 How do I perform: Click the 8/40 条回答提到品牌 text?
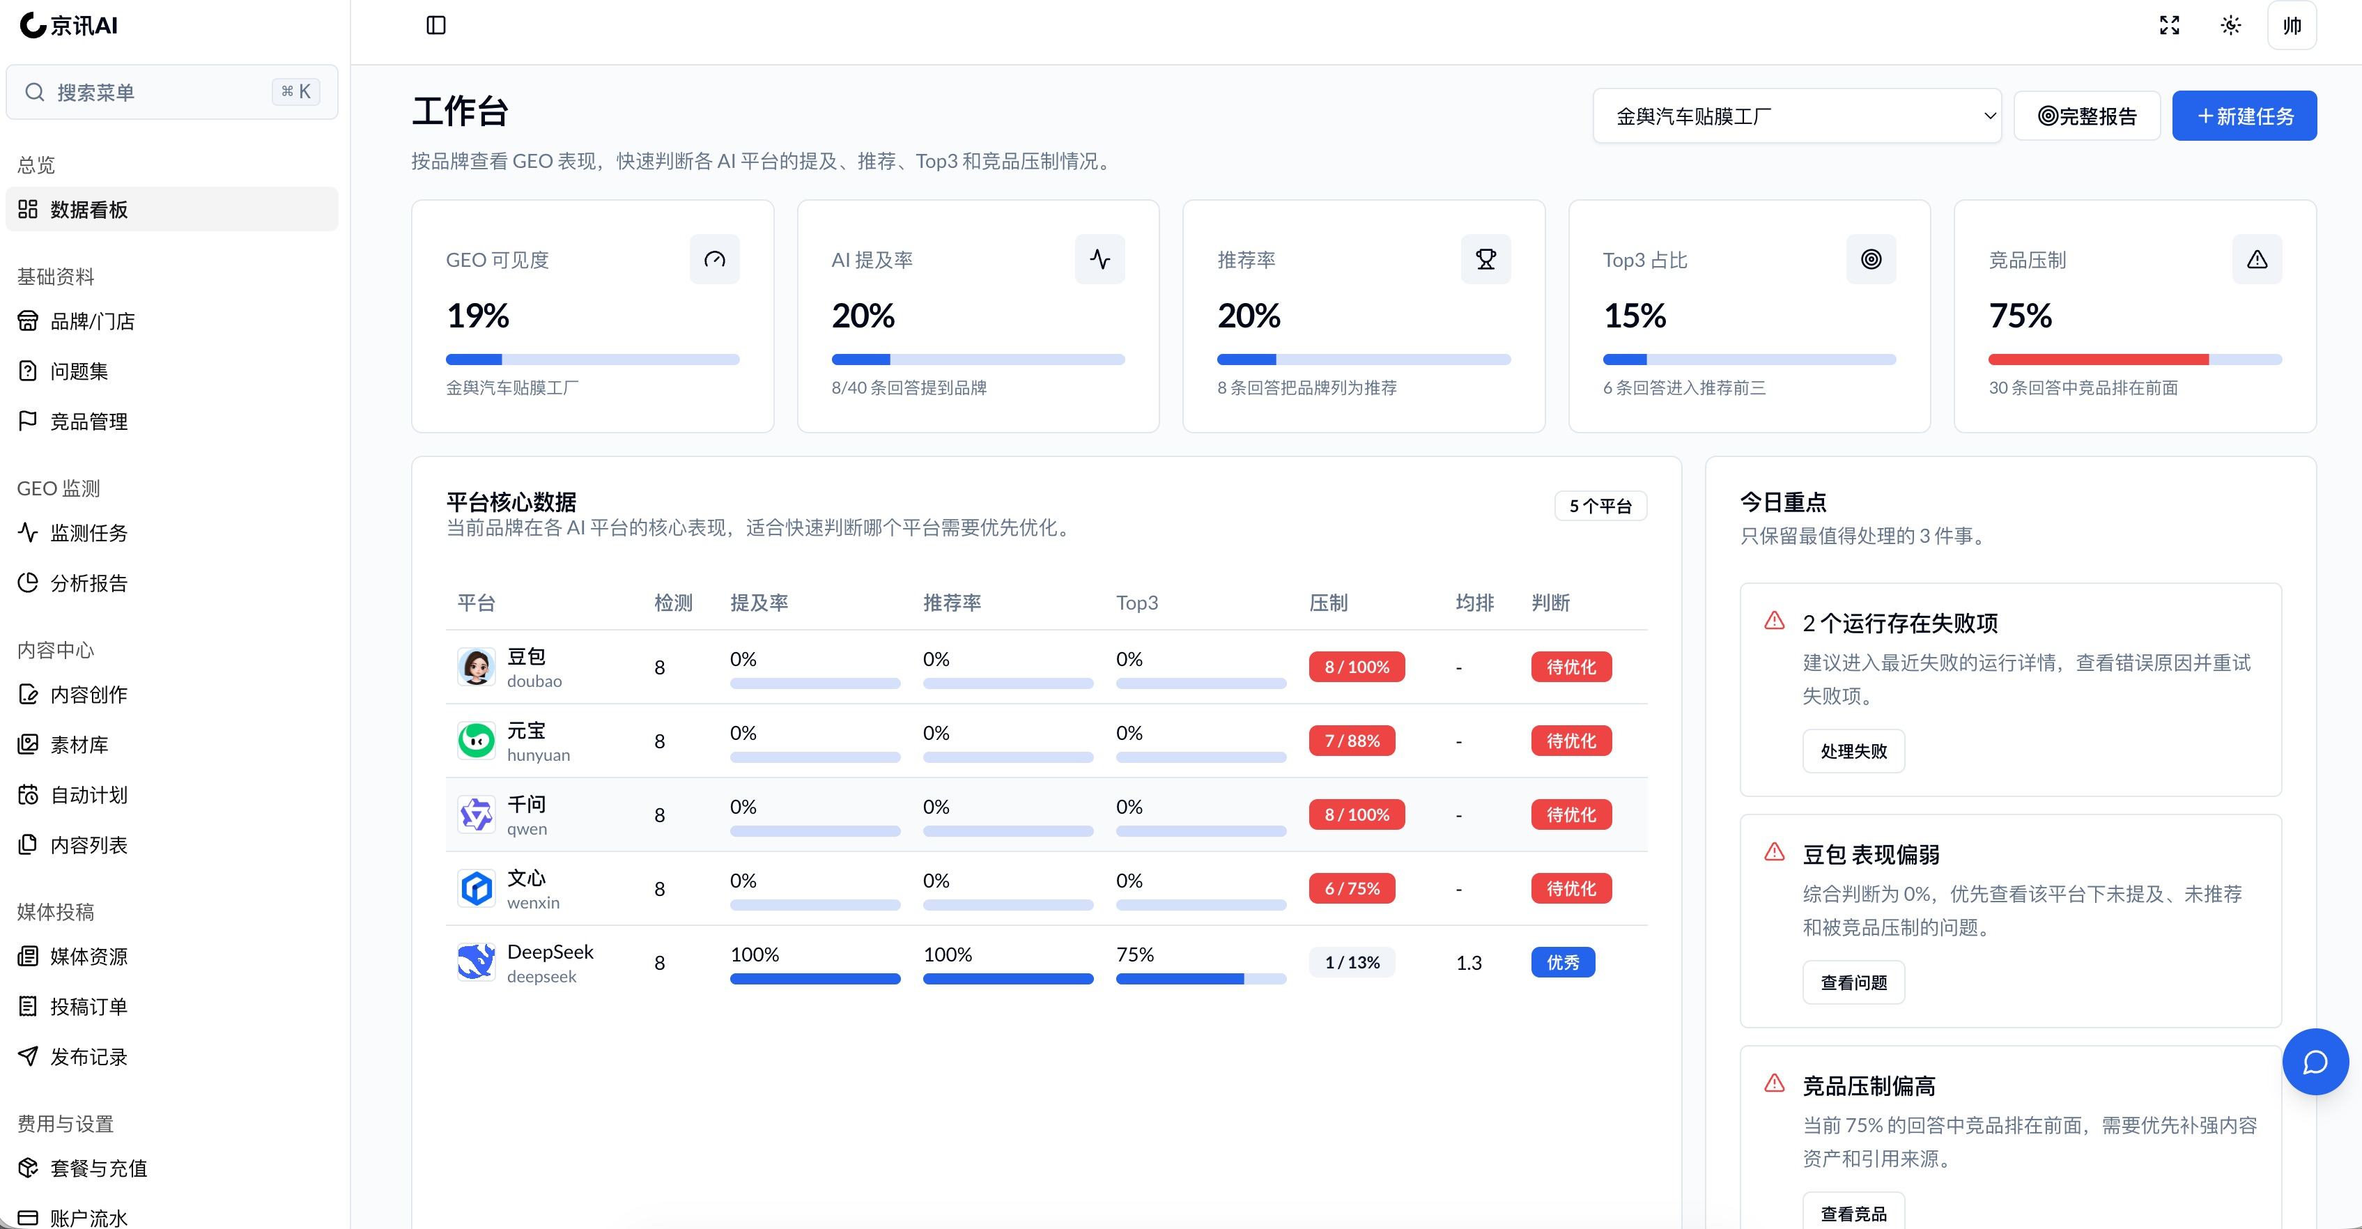point(909,387)
